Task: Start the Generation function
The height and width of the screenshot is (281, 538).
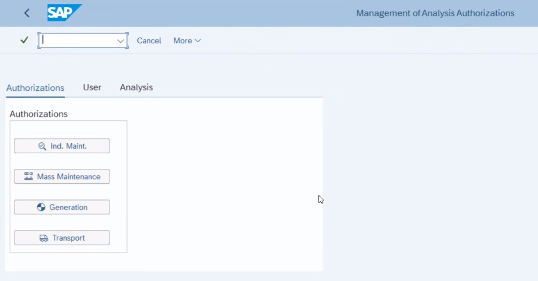Action: click(62, 207)
